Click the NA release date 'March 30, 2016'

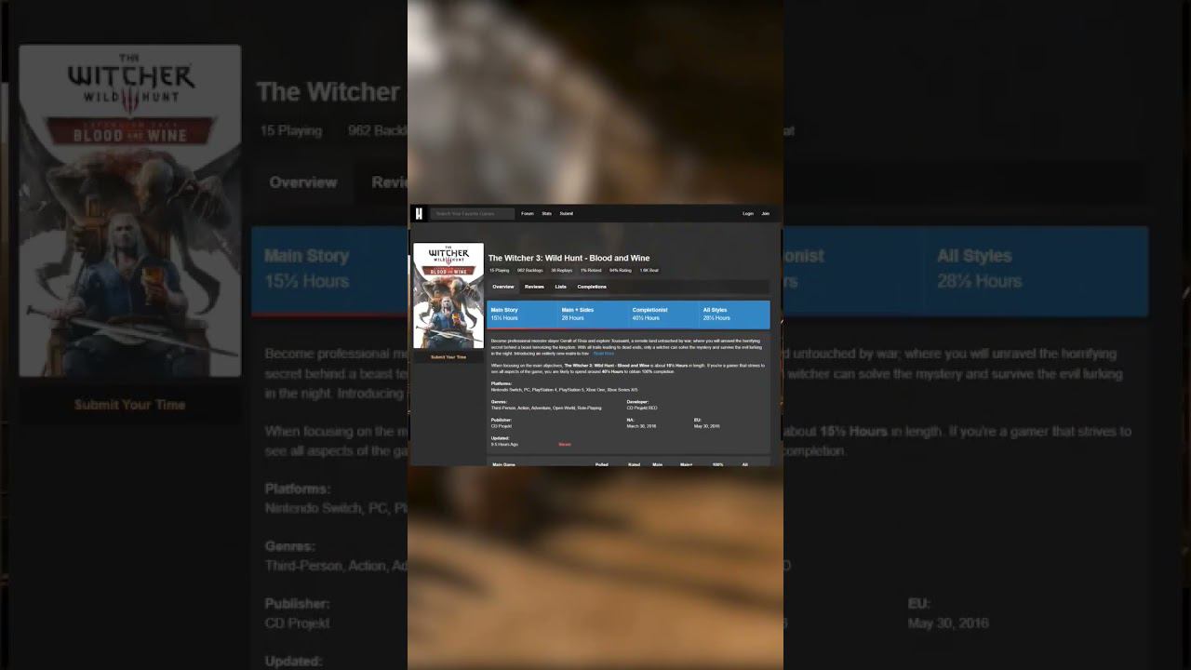[641, 426]
